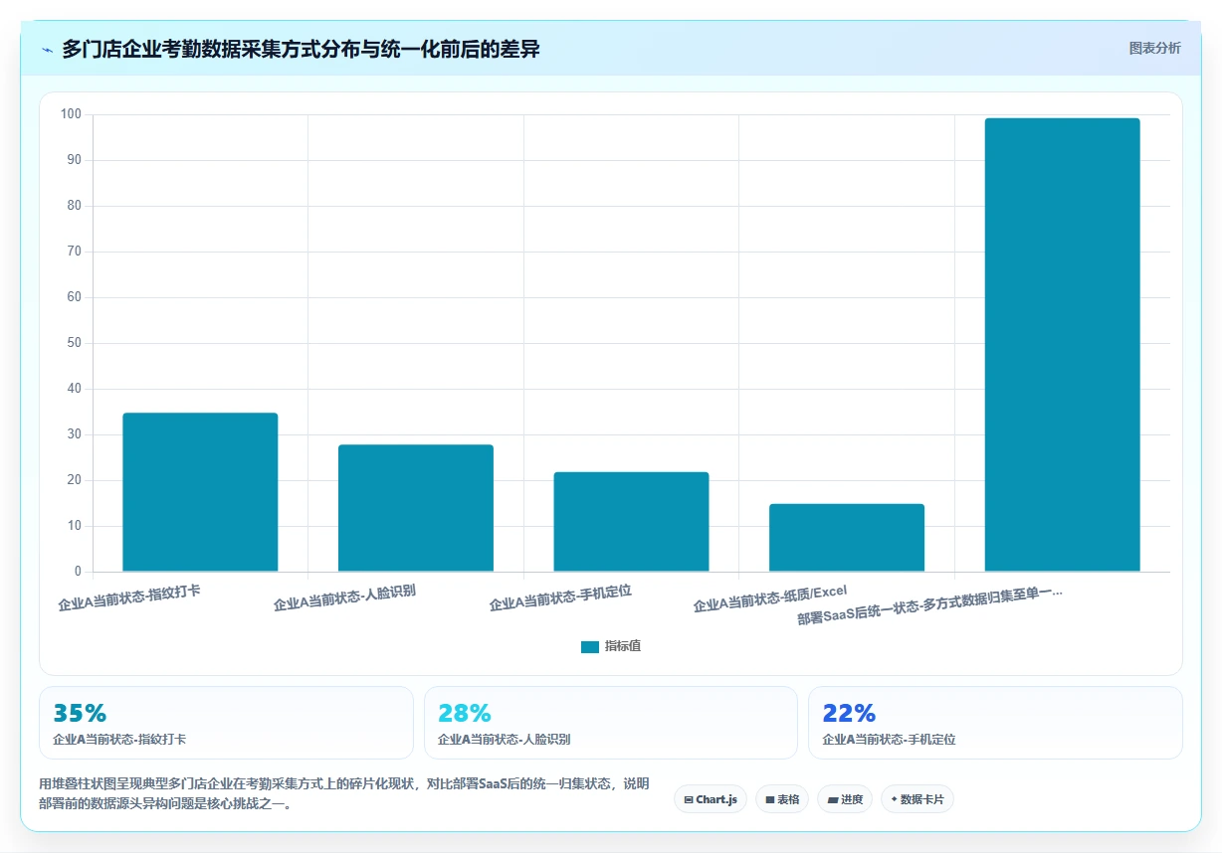Click the 表格 tag chip
The height and width of the screenshot is (853, 1222).
click(782, 799)
